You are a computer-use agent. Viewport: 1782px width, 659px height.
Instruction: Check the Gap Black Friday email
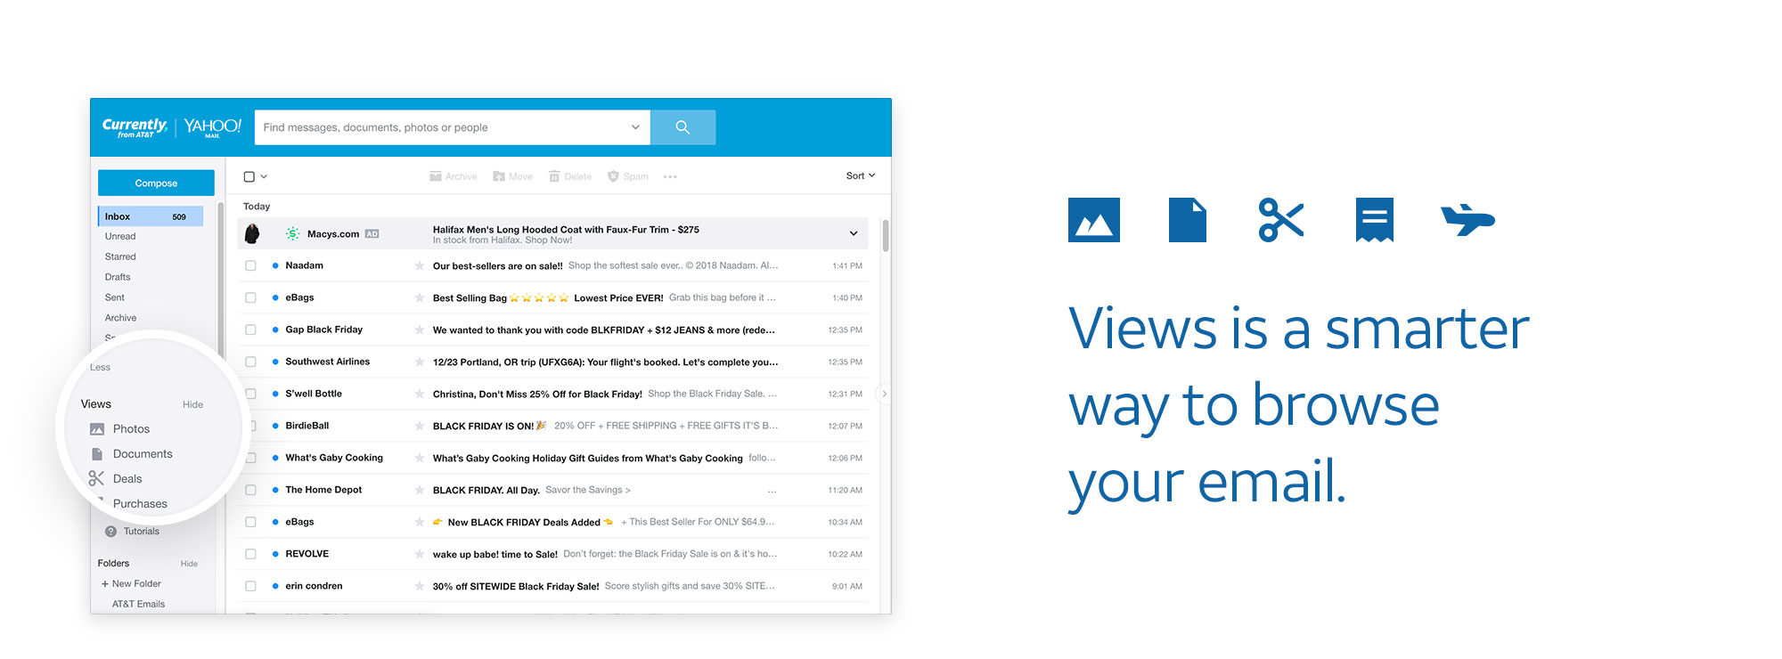[250, 329]
